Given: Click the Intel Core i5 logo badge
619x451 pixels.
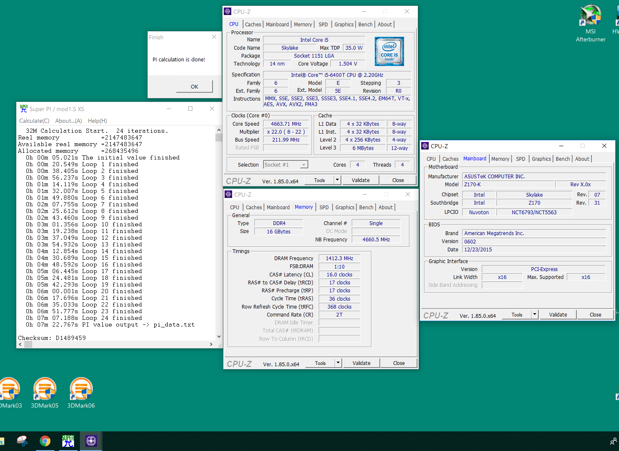Looking at the screenshot, I should (x=389, y=51).
